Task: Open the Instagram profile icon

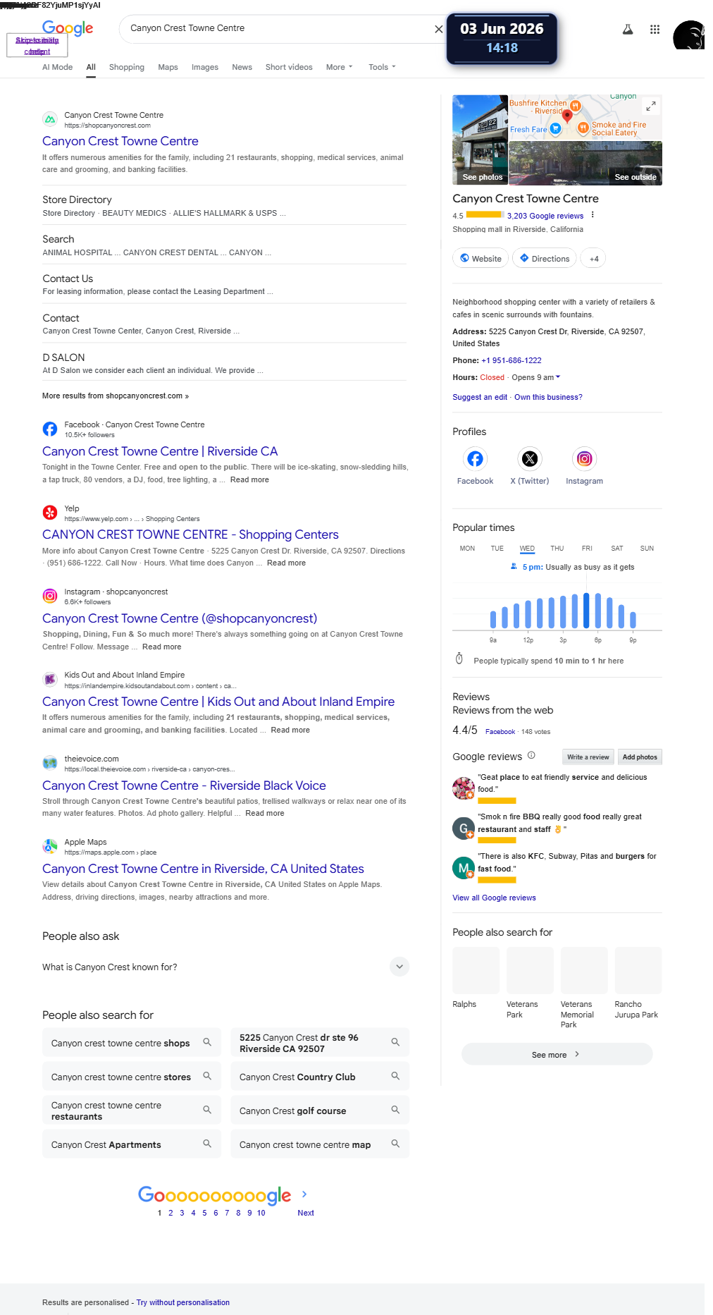Action: click(x=584, y=459)
